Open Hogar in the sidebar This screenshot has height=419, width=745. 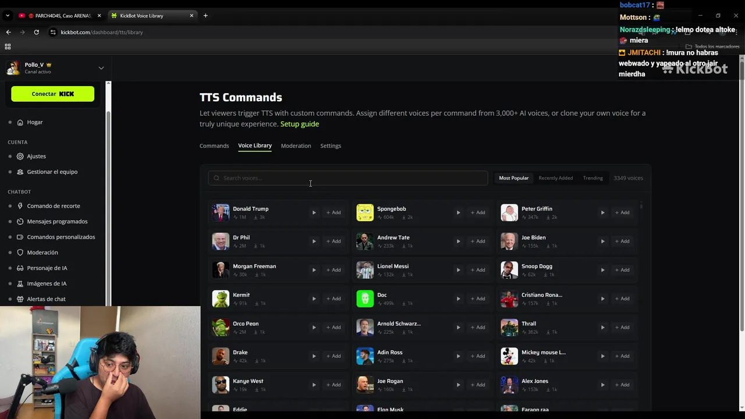[x=35, y=122]
